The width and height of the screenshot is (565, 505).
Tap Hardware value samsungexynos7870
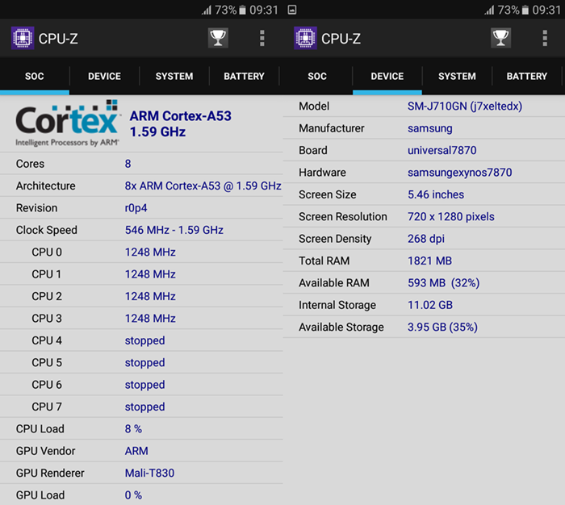point(460,173)
